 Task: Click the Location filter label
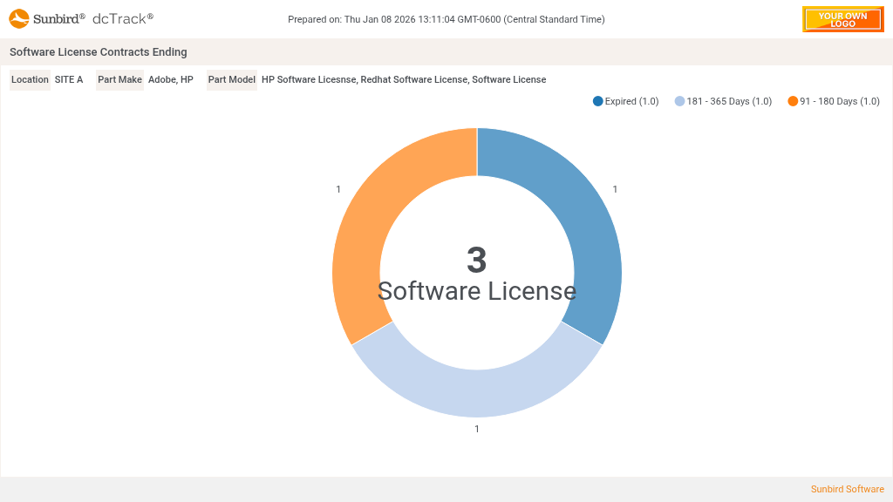point(30,80)
